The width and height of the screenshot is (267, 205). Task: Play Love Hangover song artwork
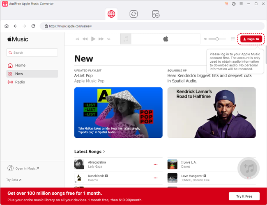[173, 178]
